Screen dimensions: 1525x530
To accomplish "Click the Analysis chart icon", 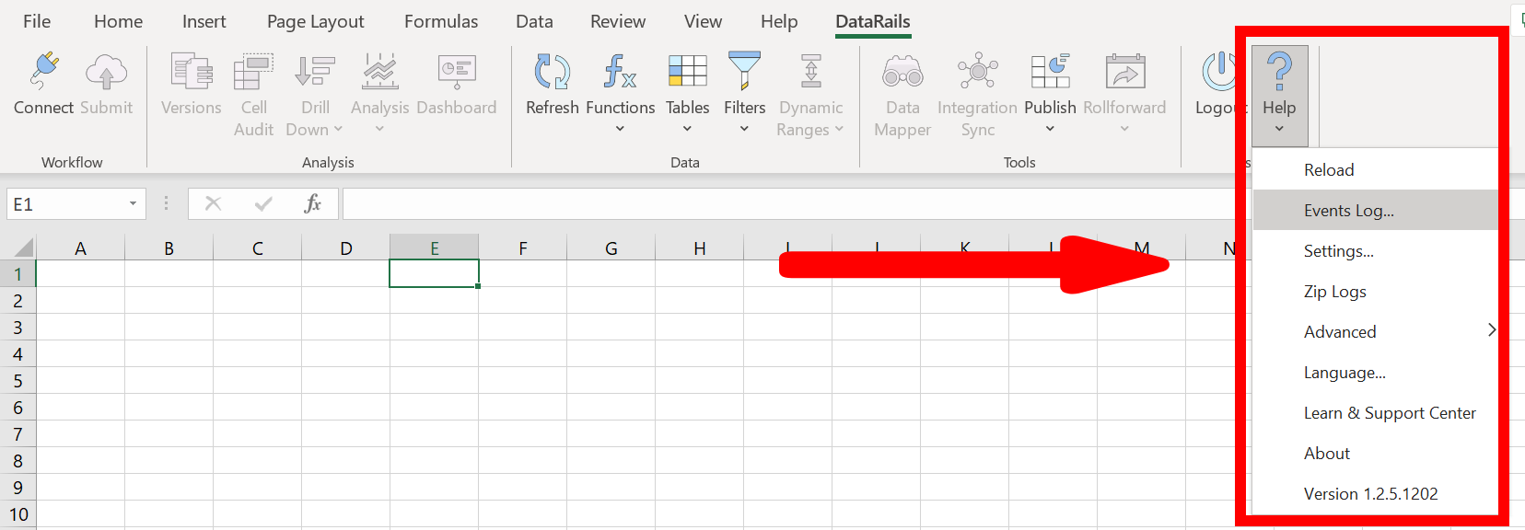I will [379, 71].
